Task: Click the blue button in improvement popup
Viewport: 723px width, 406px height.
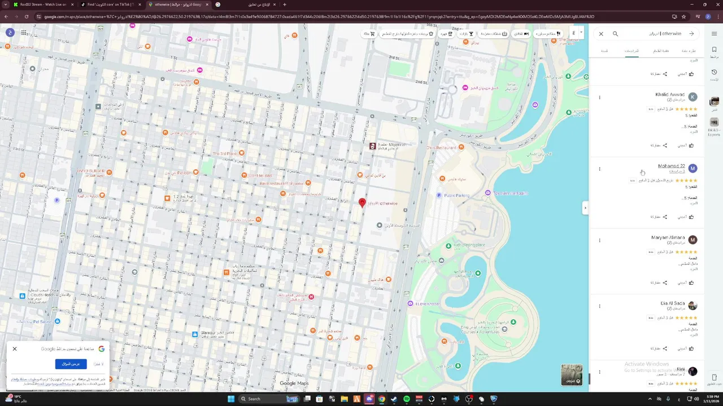Action: point(71,364)
